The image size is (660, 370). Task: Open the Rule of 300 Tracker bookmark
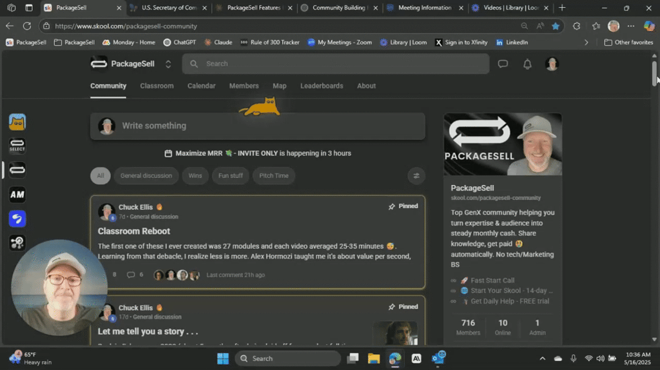[270, 43]
